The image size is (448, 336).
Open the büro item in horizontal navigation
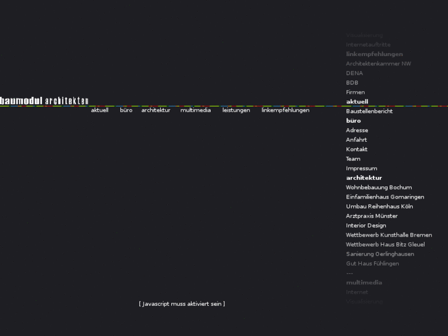pyautogui.click(x=126, y=110)
